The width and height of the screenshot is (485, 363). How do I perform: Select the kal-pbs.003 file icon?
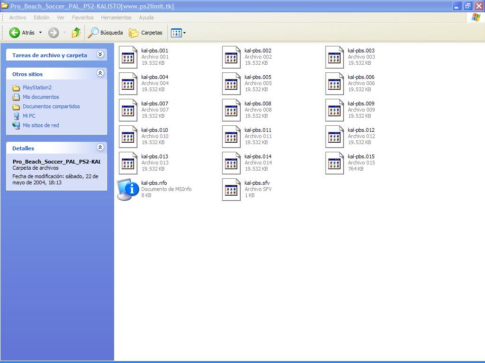coord(334,57)
